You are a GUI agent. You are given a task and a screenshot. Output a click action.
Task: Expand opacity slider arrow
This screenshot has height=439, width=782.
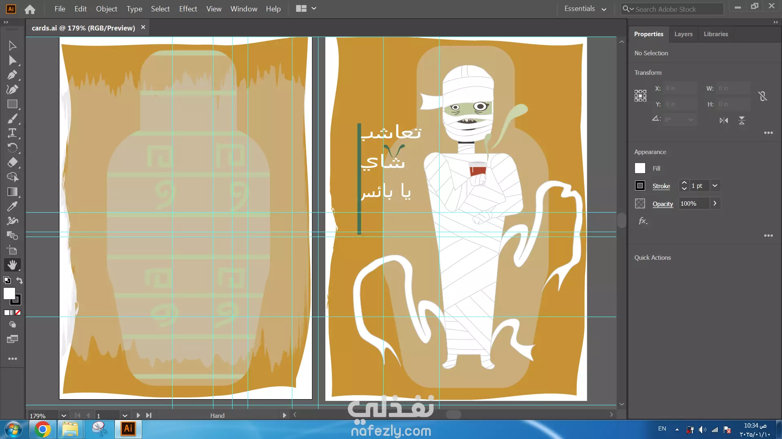[x=715, y=203]
